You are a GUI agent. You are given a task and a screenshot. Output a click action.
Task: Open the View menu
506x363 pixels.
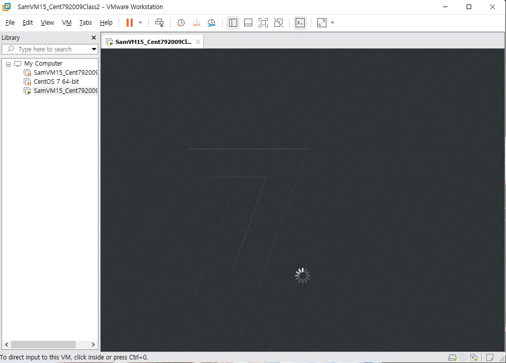click(x=47, y=23)
